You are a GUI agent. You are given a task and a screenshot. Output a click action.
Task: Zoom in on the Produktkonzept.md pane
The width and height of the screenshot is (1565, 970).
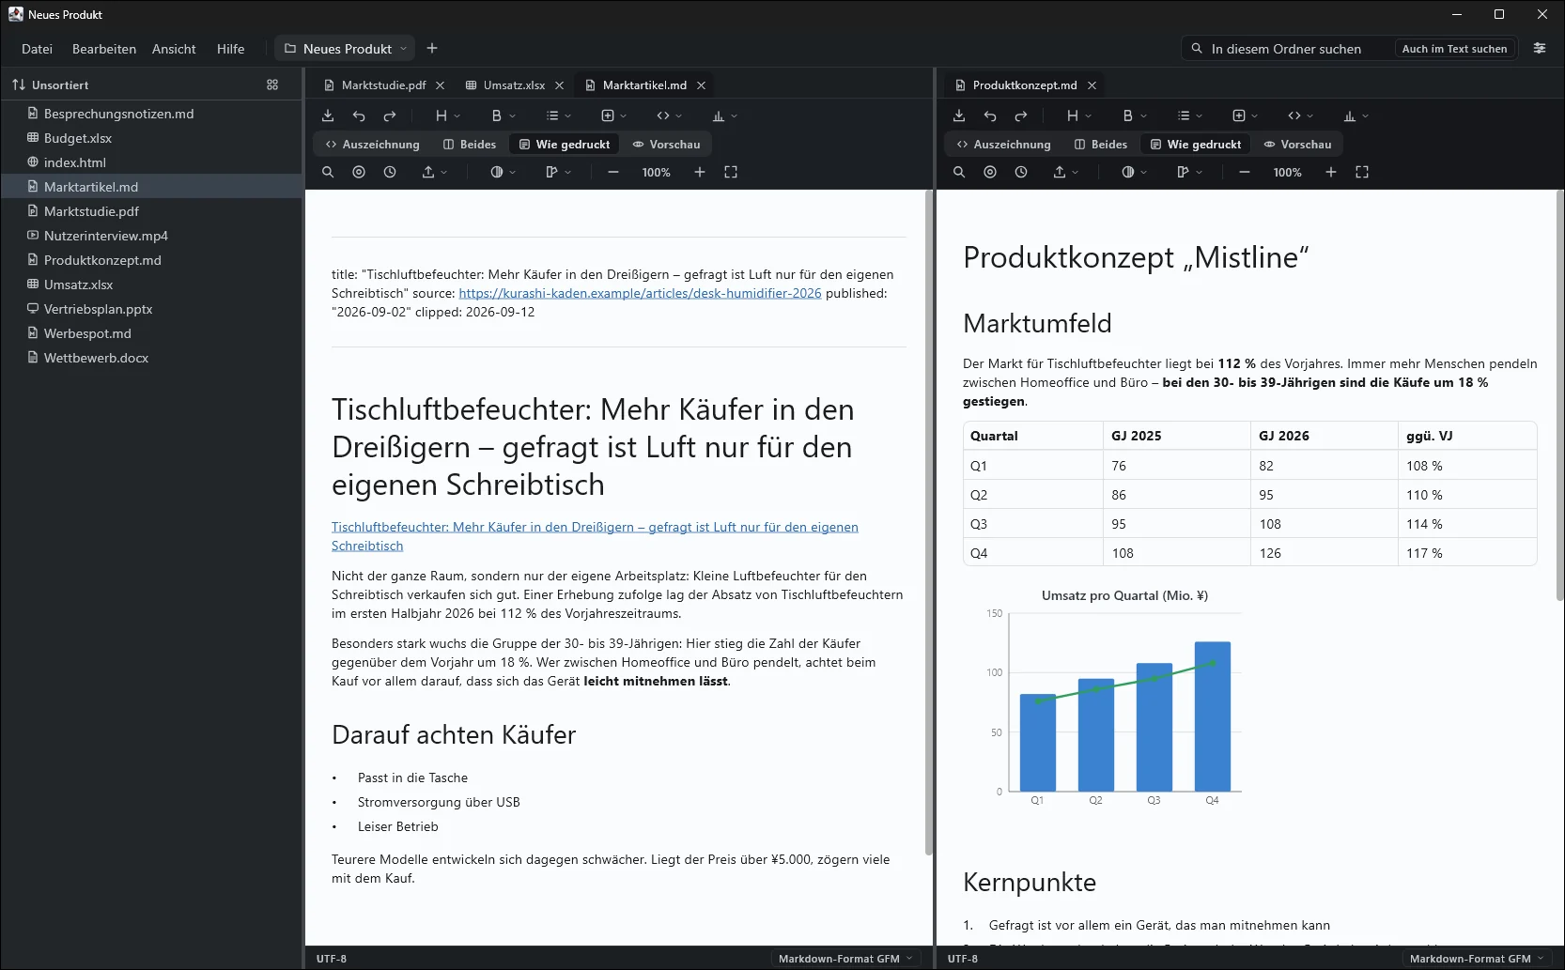(1331, 172)
